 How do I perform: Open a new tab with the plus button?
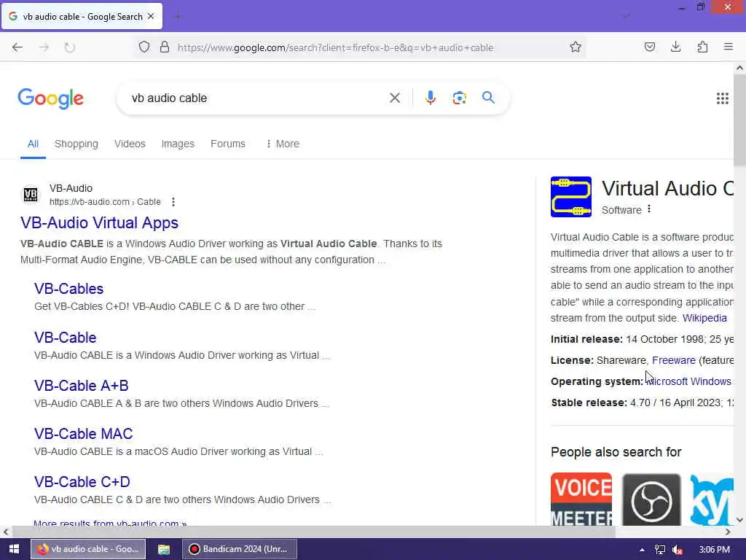(x=178, y=17)
